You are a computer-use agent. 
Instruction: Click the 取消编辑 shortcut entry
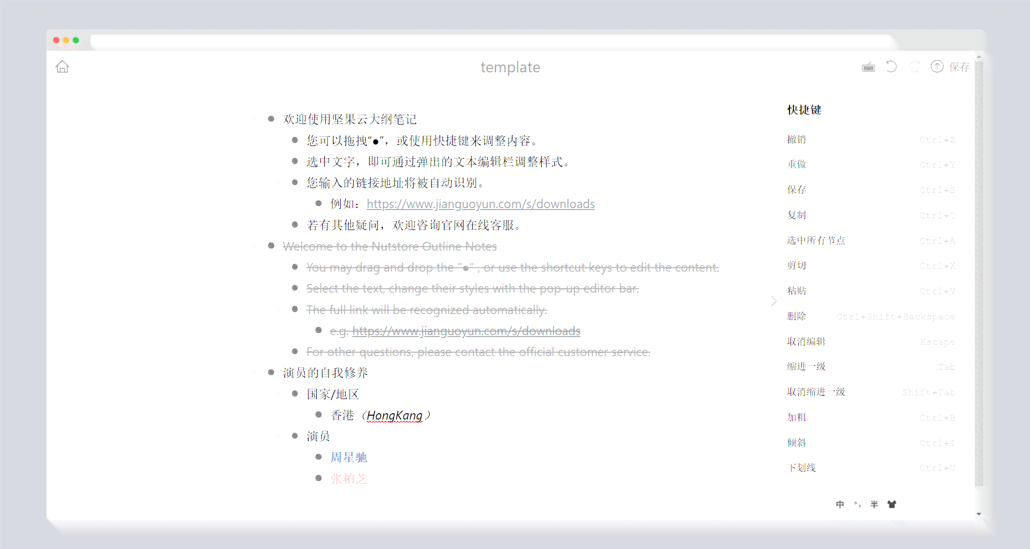pos(871,341)
